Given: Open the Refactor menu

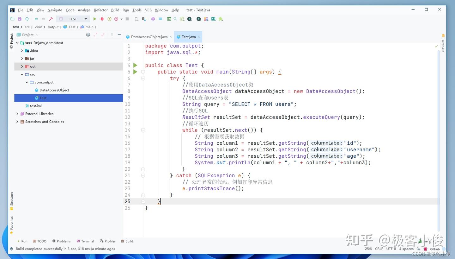Looking at the screenshot, I should click(x=100, y=10).
